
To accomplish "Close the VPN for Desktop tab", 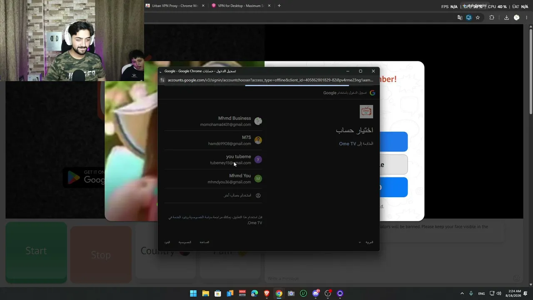I will click(269, 6).
